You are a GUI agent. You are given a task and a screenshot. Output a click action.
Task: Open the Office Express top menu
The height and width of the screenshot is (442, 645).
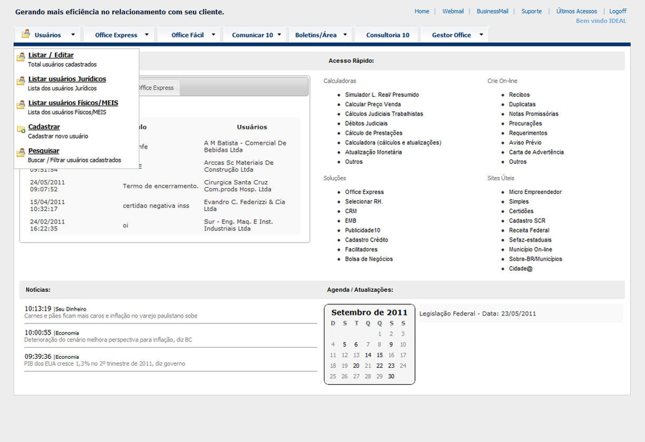(x=116, y=35)
